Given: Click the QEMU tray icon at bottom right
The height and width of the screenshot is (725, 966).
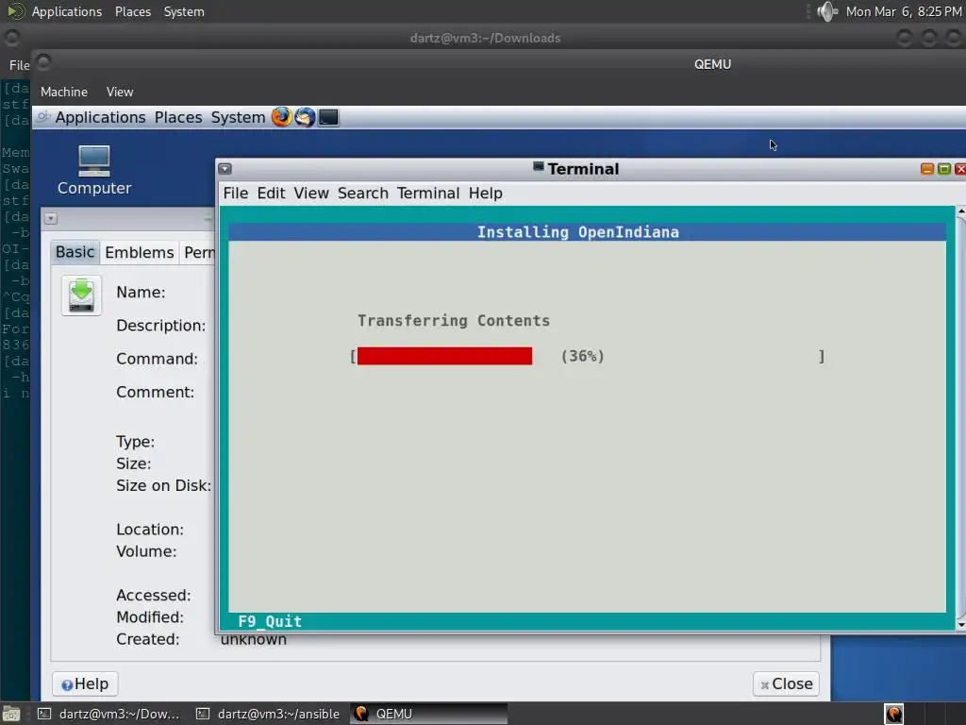Looking at the screenshot, I should (893, 714).
